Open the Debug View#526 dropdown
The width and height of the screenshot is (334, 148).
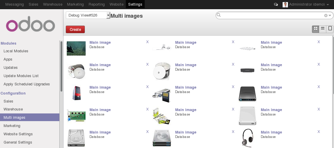pos(88,15)
